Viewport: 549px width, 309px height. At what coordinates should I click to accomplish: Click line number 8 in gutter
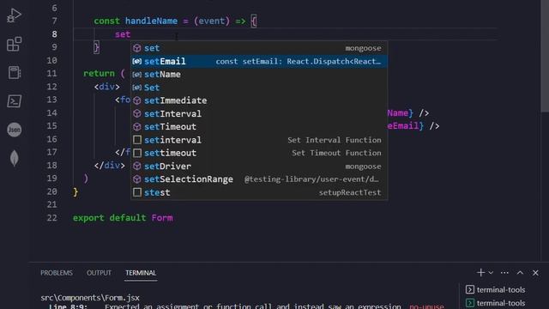tap(54, 34)
